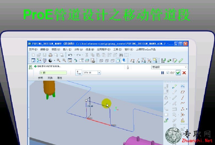The image size is (215, 145).
Task: Click the green 1 段 collector field
Action: pyautogui.click(x=53, y=73)
